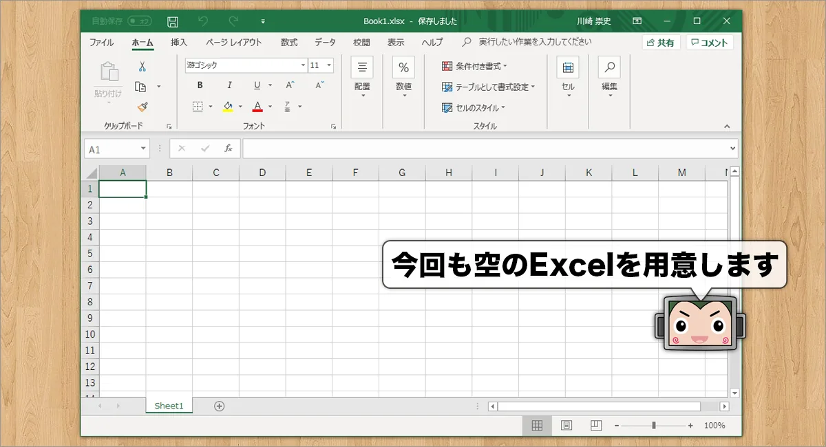Click the Name Box showing A1
Image resolution: width=826 pixels, height=447 pixels.
click(116, 149)
